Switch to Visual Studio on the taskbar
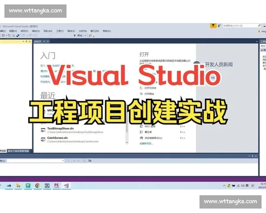Viewport: 266px width, 213px height. click(66, 185)
